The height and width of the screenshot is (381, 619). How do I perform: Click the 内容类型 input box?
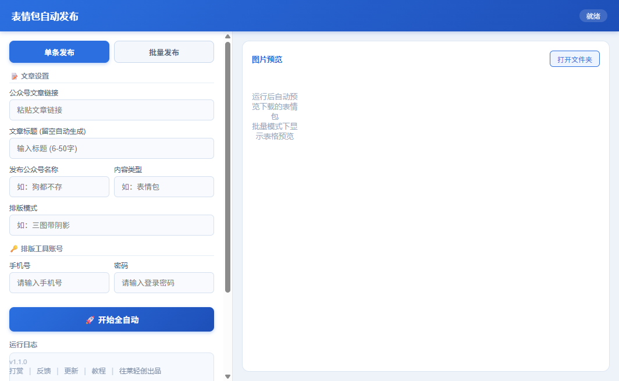click(164, 187)
